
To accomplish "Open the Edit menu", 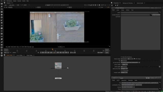I will pyautogui.click(x=4, y=1).
